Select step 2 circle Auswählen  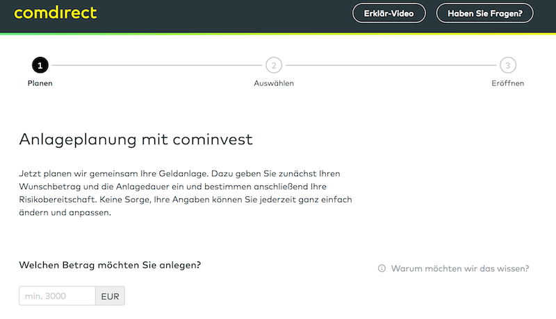[x=274, y=65]
